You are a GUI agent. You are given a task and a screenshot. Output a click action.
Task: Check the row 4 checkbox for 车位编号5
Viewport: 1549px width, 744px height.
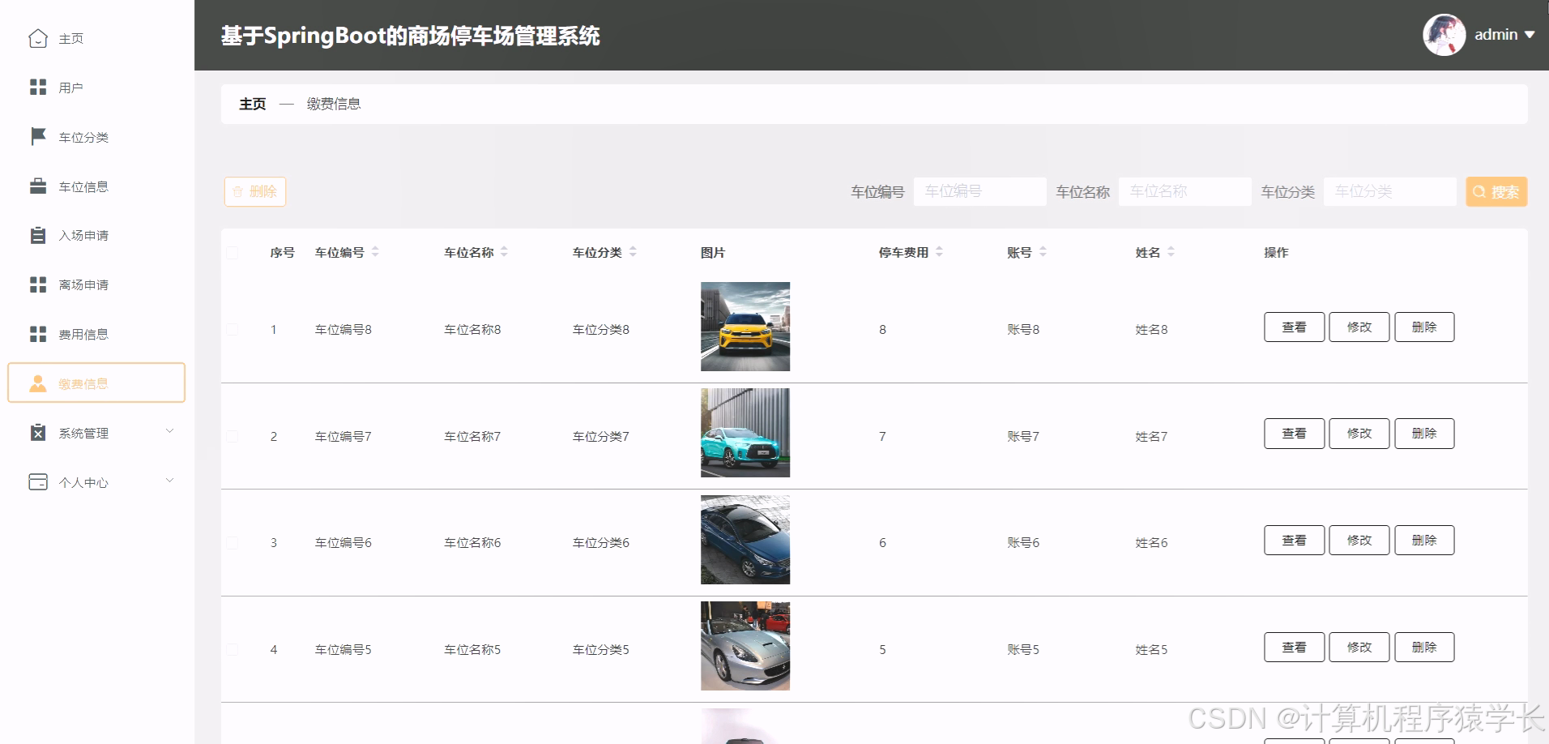coord(232,649)
